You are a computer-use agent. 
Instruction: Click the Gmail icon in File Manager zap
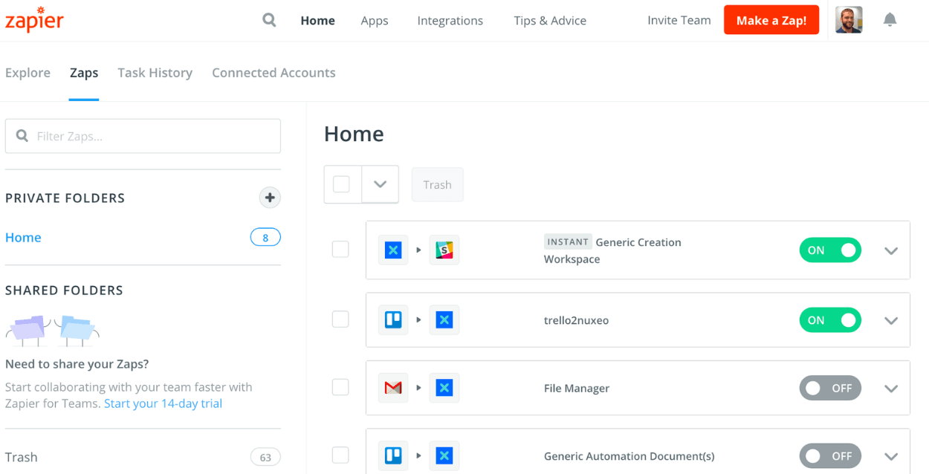click(x=393, y=388)
